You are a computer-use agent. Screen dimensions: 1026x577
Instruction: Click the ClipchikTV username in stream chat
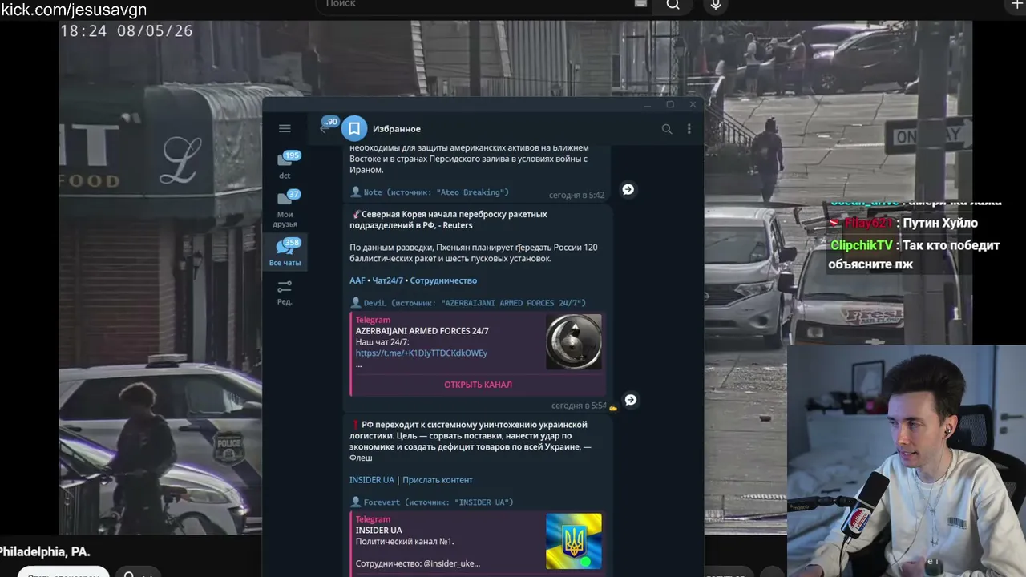pyautogui.click(x=862, y=246)
